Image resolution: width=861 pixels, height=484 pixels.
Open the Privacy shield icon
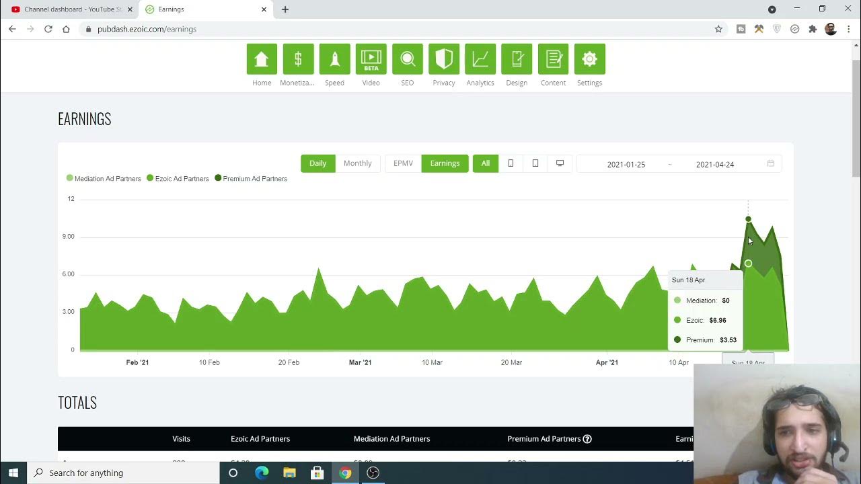pos(443,59)
